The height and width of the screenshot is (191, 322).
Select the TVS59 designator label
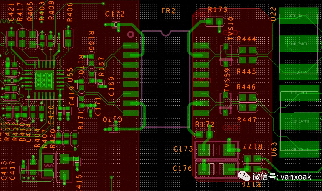tap(227, 80)
